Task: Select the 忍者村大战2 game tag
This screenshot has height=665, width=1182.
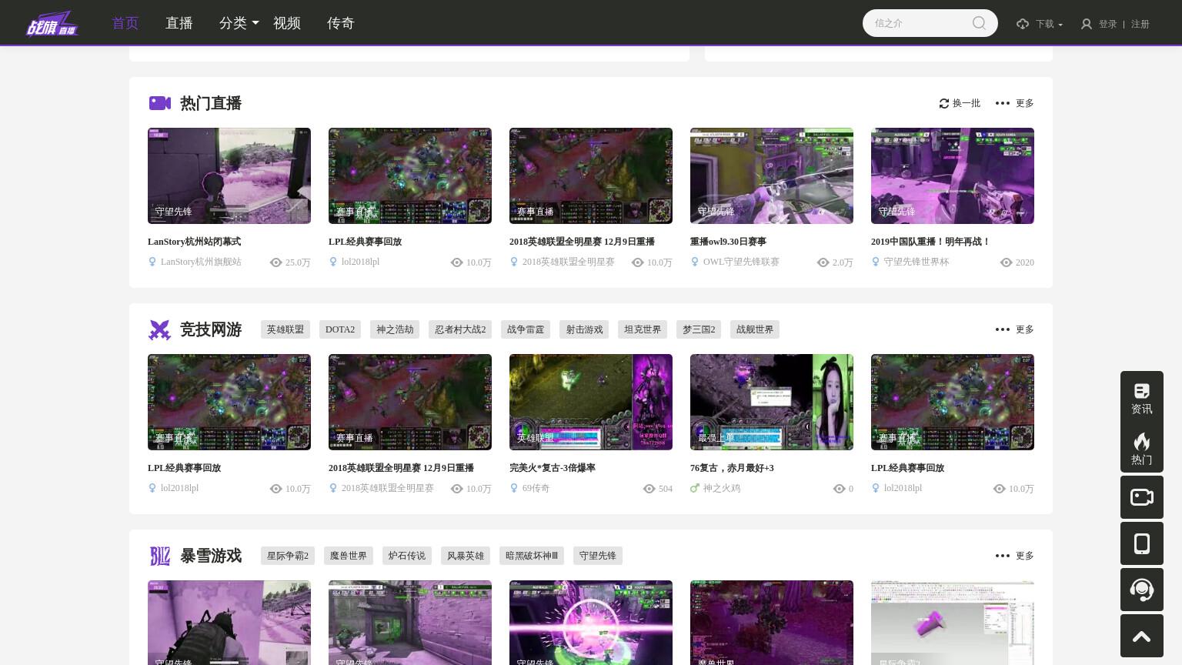Action: pos(460,329)
